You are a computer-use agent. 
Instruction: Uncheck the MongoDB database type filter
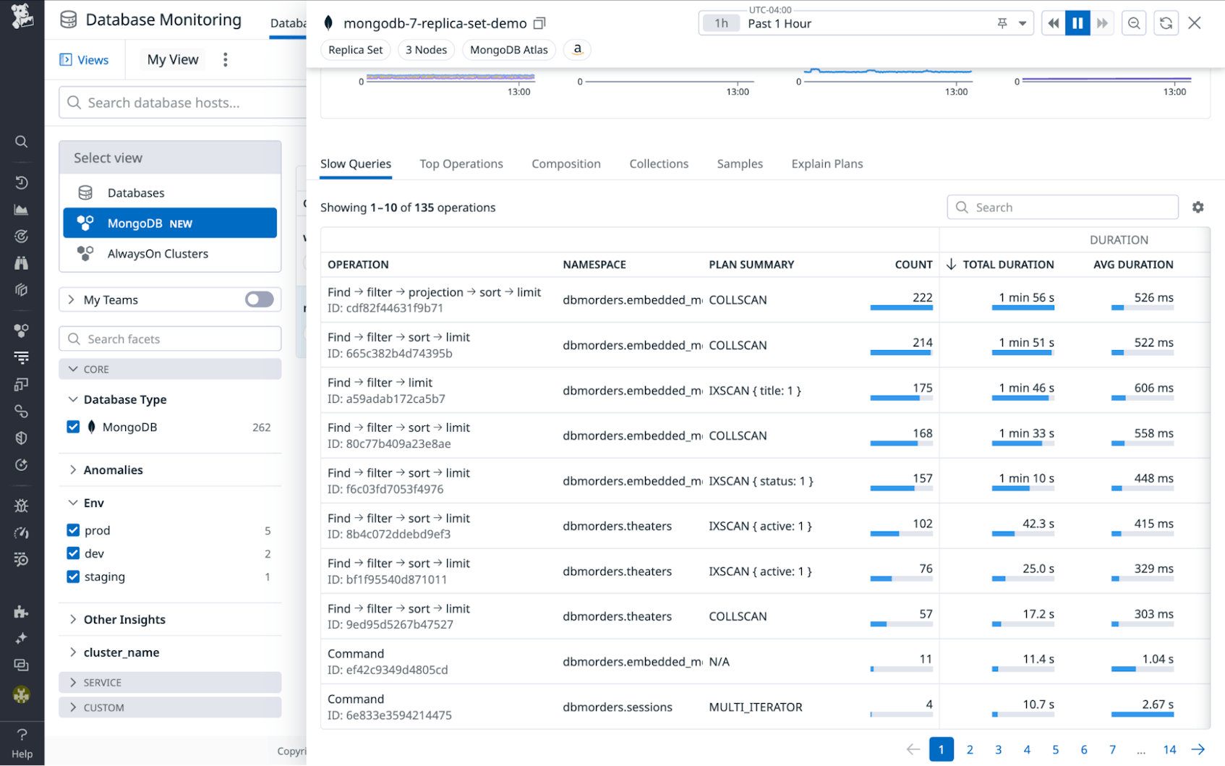(x=73, y=427)
